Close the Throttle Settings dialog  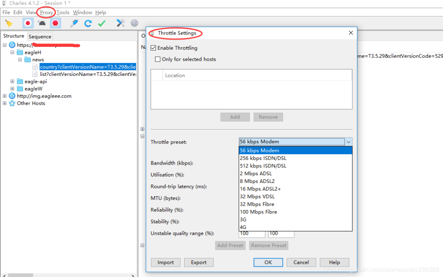[x=351, y=33]
